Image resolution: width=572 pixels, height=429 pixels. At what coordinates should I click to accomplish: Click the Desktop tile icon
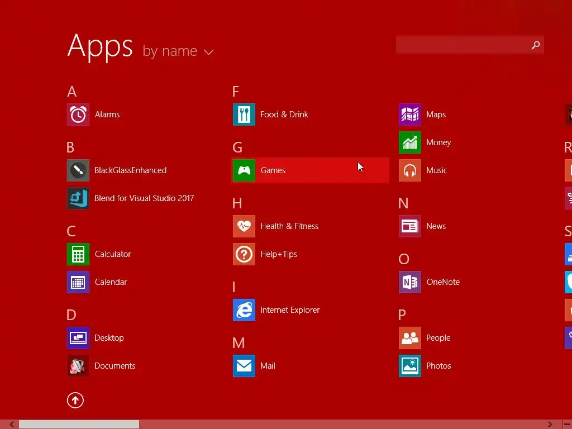click(x=78, y=338)
